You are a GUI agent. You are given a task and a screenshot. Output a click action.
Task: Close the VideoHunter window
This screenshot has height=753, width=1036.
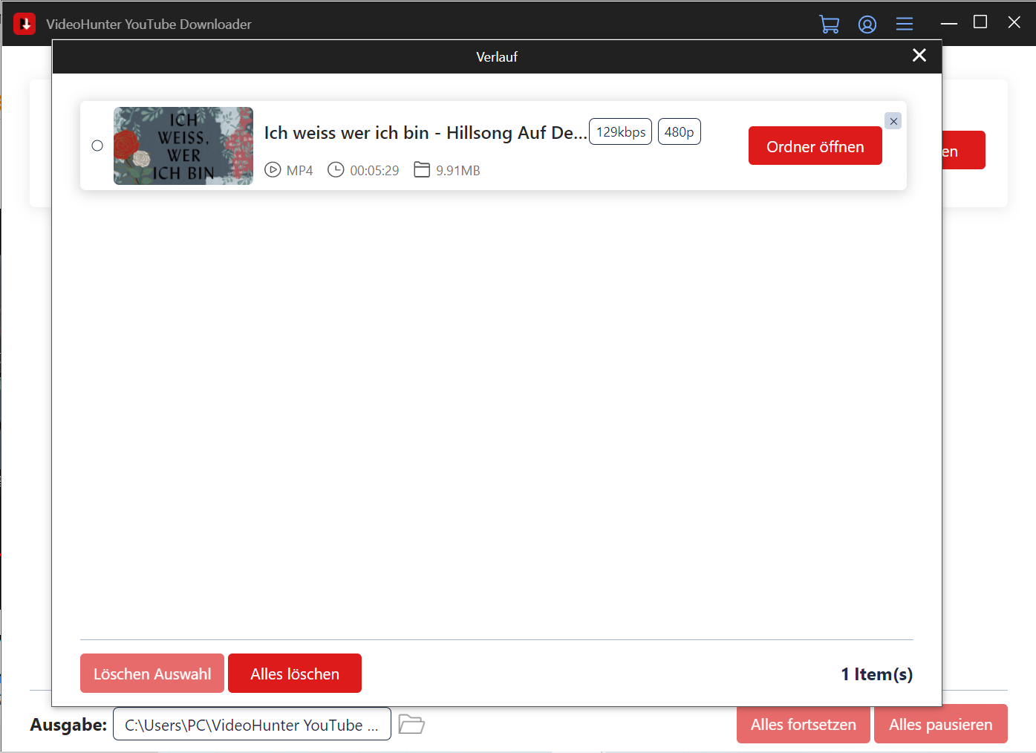pyautogui.click(x=1014, y=22)
